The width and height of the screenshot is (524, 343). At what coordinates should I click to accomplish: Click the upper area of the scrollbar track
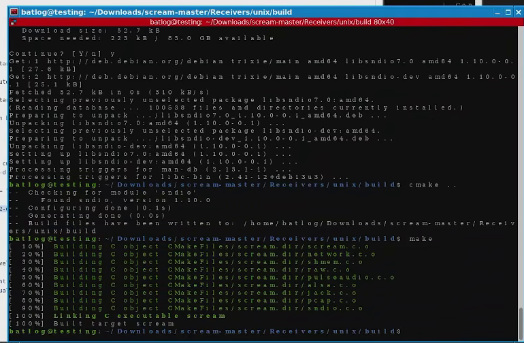click(521, 100)
